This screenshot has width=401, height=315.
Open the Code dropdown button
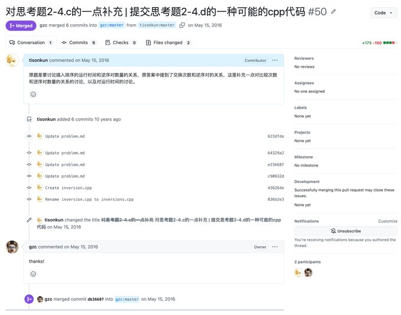[x=383, y=13]
